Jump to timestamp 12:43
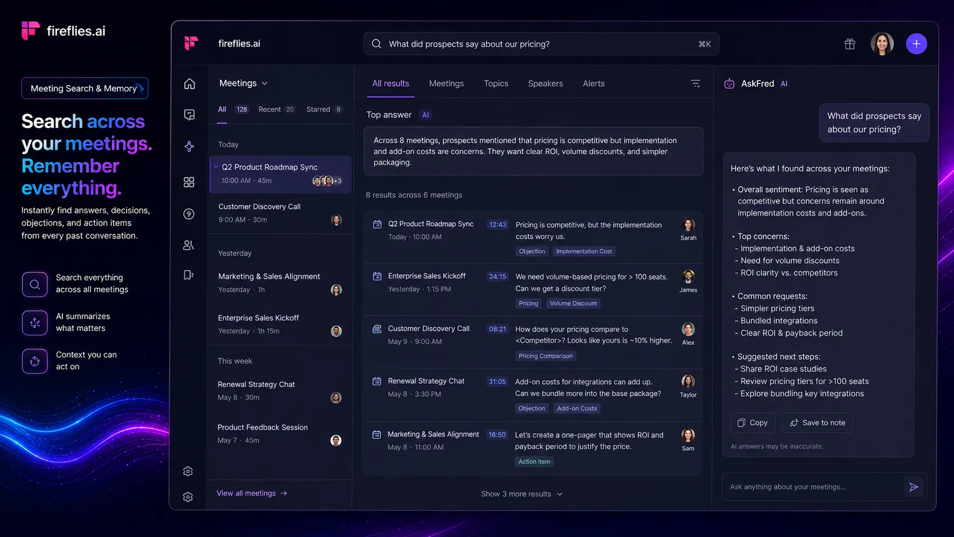The image size is (954, 537). (498, 225)
